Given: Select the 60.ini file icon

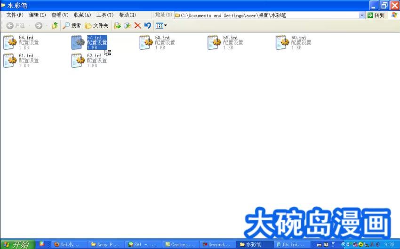Looking at the screenshot, I should pos(282,42).
